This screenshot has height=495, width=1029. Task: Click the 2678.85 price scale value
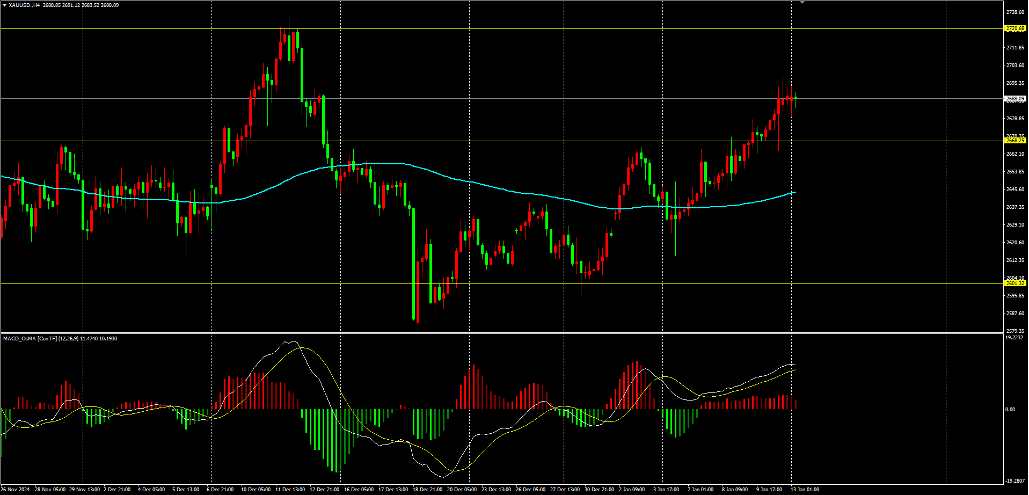coord(1015,119)
